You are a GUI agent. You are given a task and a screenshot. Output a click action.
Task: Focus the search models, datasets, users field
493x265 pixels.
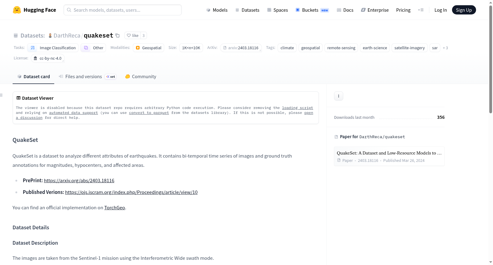123,10
